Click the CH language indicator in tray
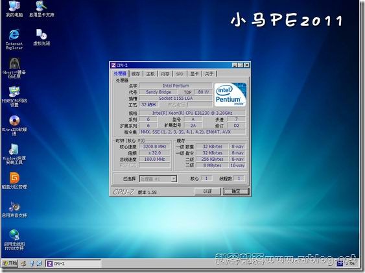This screenshot has width=365, height=273. pyautogui.click(x=340, y=264)
